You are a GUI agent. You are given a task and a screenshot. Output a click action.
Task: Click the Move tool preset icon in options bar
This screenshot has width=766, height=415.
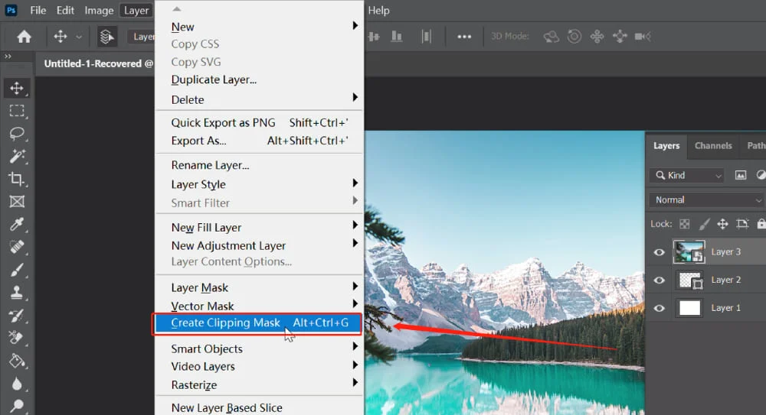point(60,37)
